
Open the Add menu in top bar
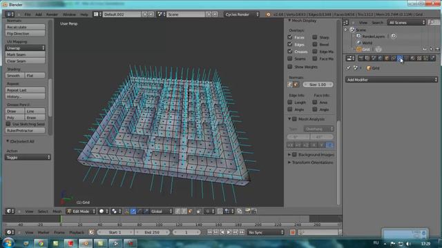(39, 14)
